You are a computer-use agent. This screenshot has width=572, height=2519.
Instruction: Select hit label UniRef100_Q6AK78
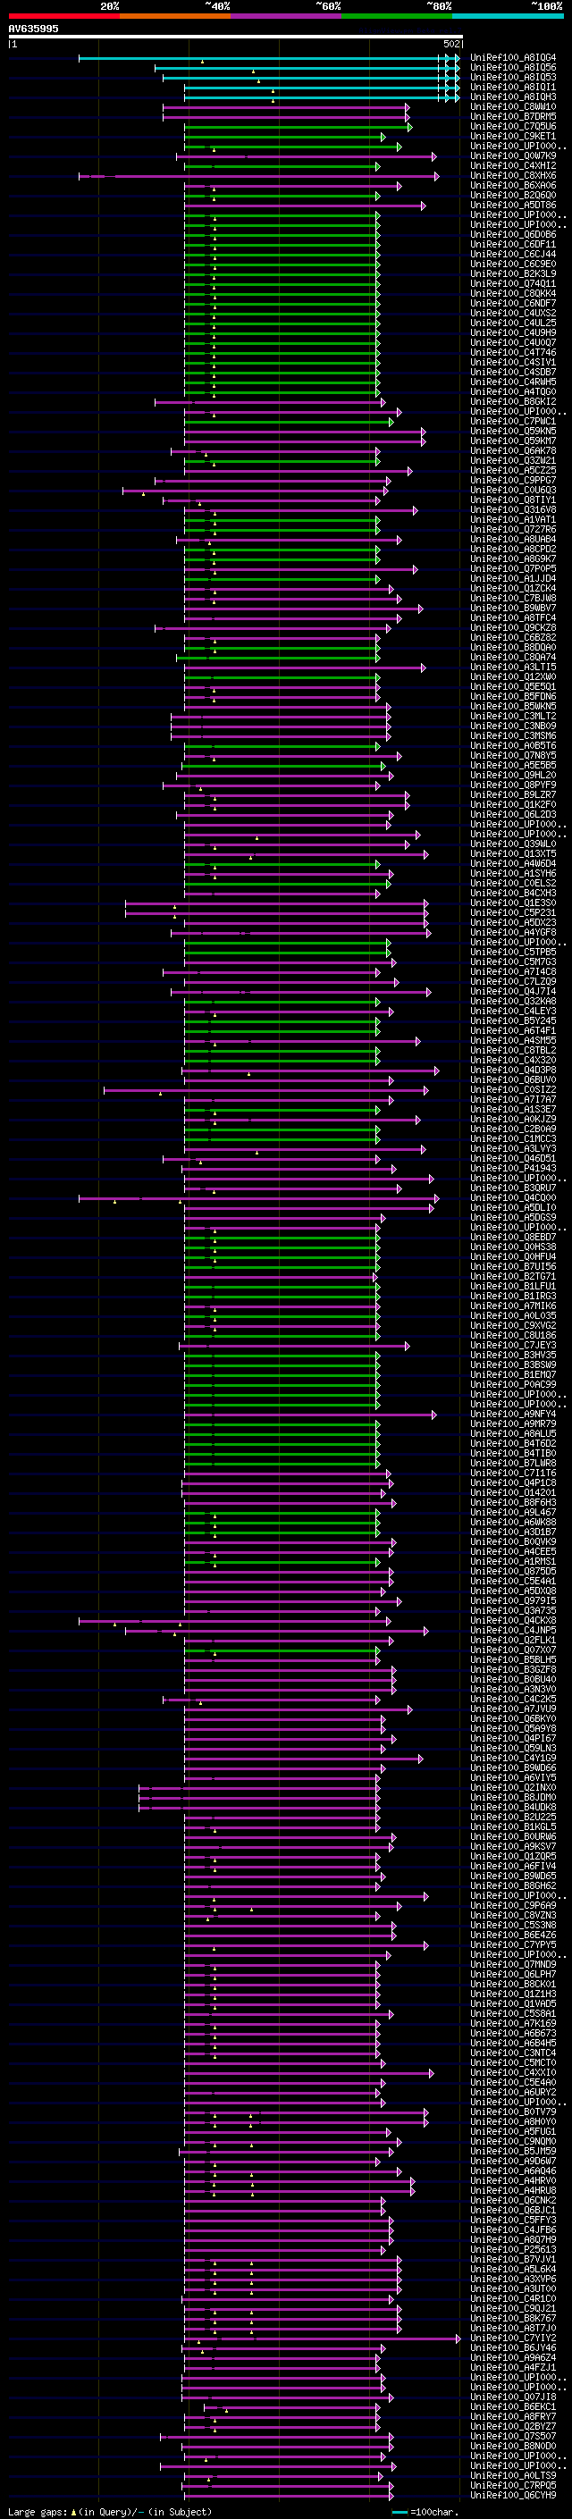click(513, 450)
